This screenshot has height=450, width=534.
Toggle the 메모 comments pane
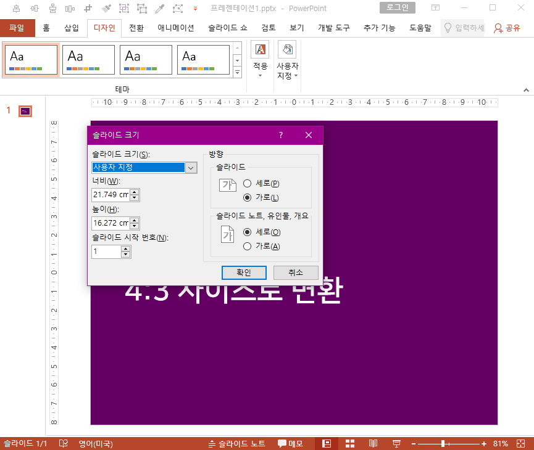(x=290, y=444)
